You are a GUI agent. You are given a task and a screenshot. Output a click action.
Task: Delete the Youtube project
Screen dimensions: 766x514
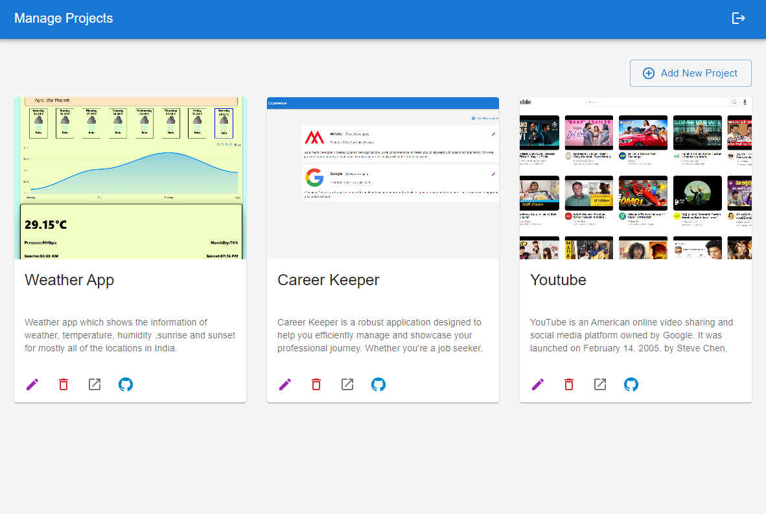[x=569, y=384]
